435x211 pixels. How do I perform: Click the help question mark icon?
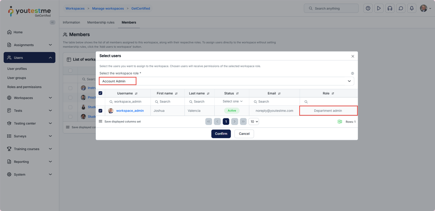pos(368,8)
